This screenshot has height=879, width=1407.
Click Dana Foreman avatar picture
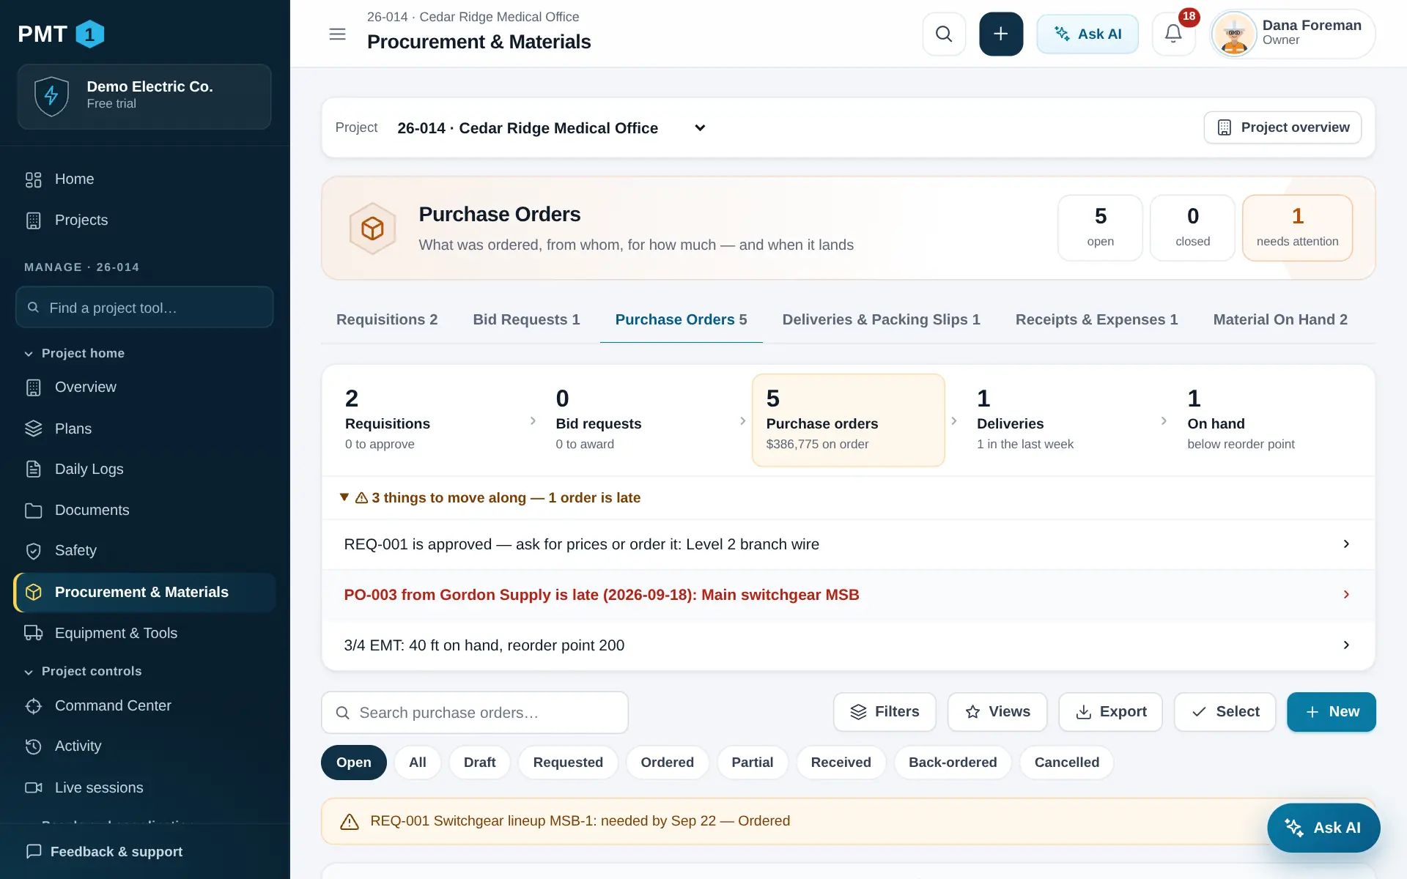[1234, 34]
